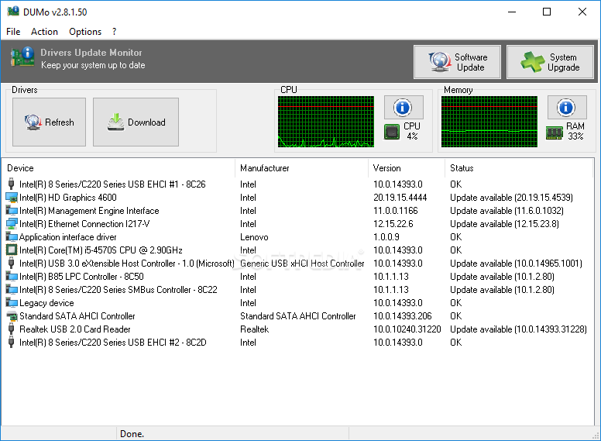Click the version cell "12.15.22.6"
The height and width of the screenshot is (441, 601).
tap(393, 223)
